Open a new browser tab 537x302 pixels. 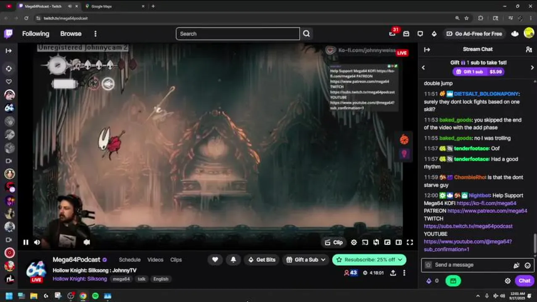point(153,6)
